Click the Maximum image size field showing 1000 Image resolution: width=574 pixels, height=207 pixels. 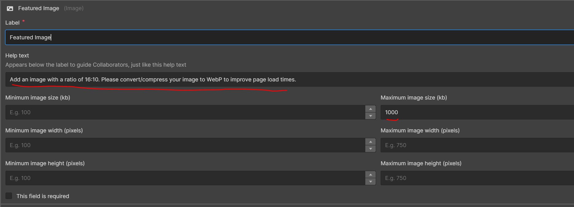click(476, 112)
